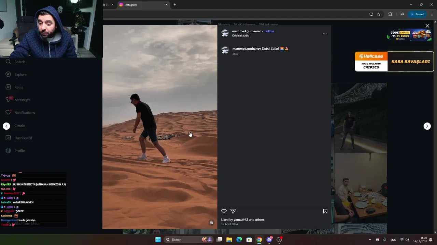The width and height of the screenshot is (437, 245).
Task: Open OBS Studio from the taskbar
Action: (279, 240)
